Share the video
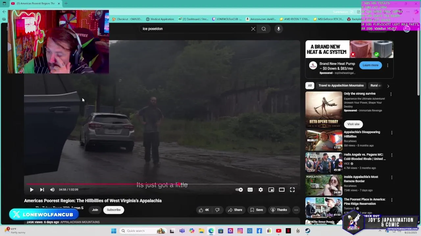This screenshot has width=421, height=236. [235, 210]
